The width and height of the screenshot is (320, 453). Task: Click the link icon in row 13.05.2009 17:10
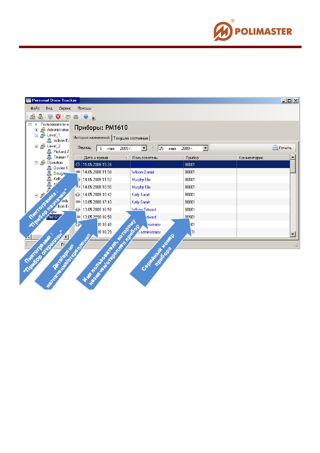coord(78,202)
